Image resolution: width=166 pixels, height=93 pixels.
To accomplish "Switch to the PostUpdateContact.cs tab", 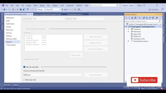I will [75, 14].
